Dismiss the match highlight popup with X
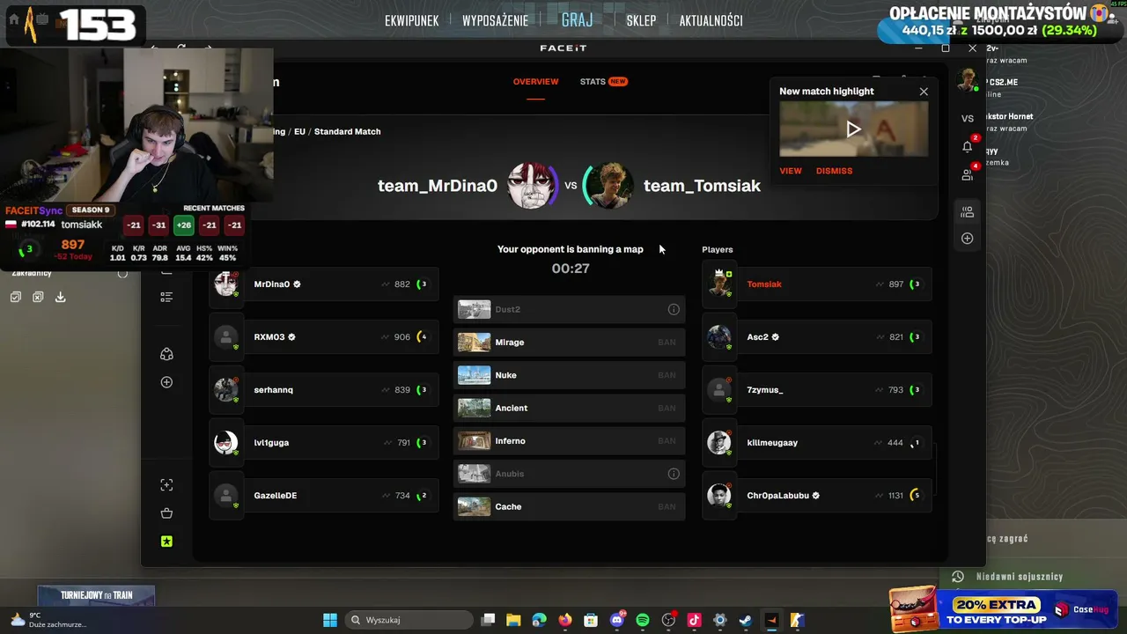 (x=924, y=92)
